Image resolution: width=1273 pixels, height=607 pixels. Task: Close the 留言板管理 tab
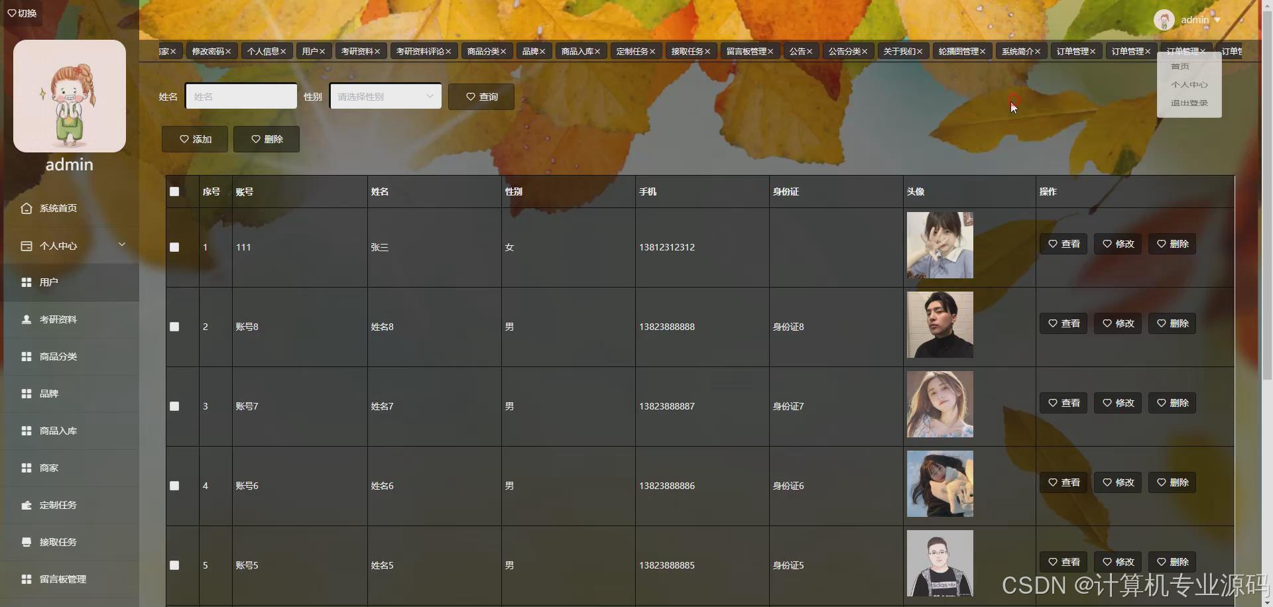tap(770, 51)
